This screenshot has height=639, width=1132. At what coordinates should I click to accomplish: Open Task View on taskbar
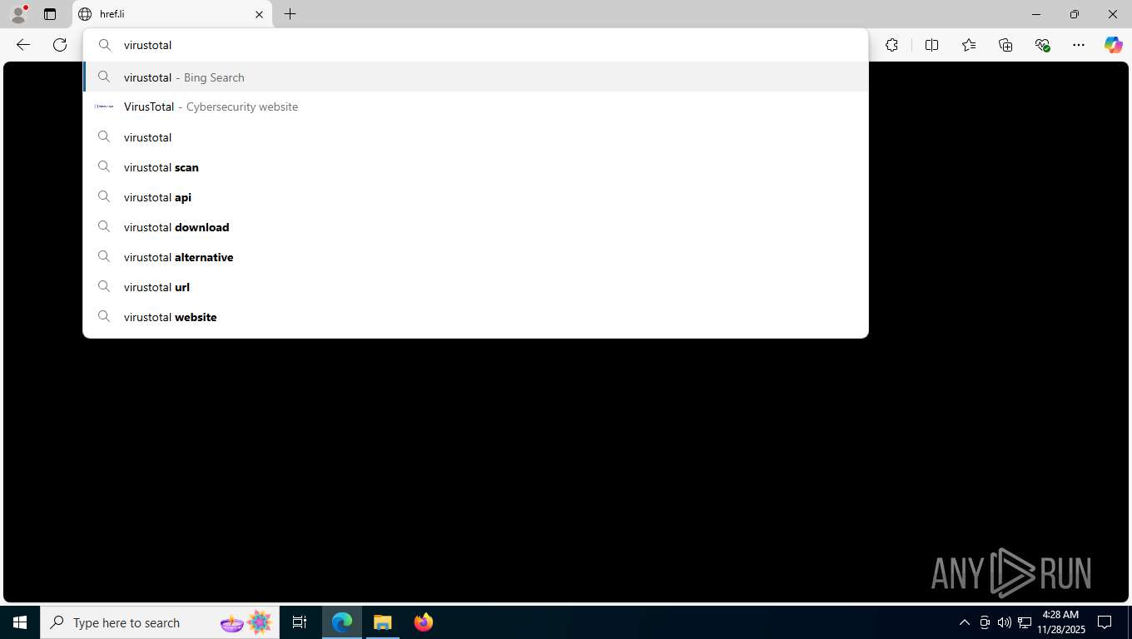pyautogui.click(x=300, y=622)
